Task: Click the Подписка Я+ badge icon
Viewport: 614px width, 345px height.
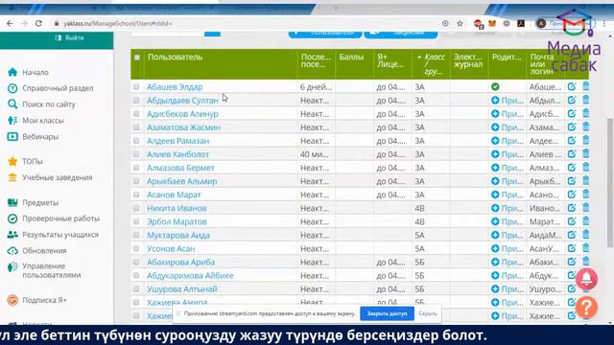Action: (x=12, y=300)
